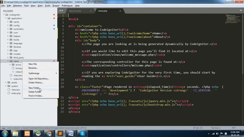This screenshot has height=137, width=244.
Task: Choose New Folder... from context menu
Action: [x=41, y=88]
